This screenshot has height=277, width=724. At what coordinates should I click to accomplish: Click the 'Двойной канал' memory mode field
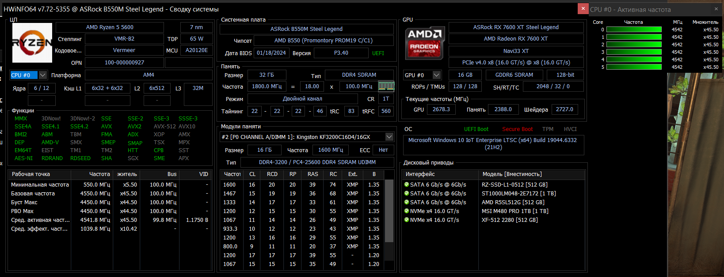(302, 99)
